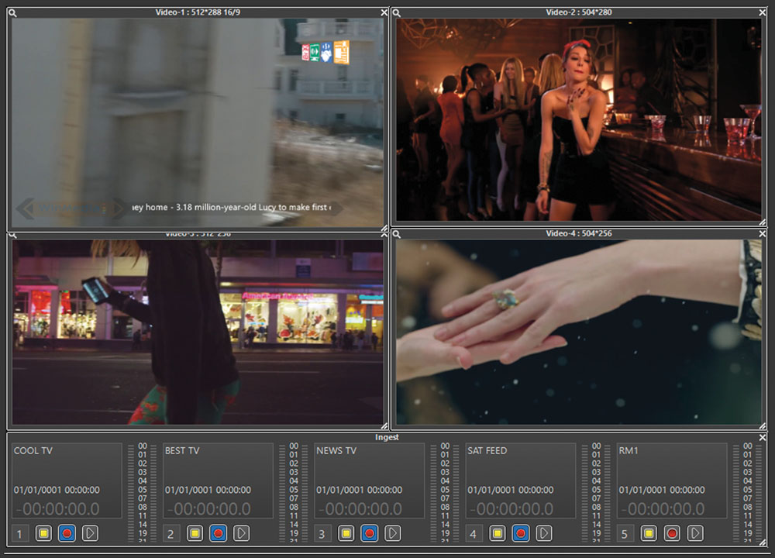Play the SAT FEED channel

pyautogui.click(x=544, y=533)
